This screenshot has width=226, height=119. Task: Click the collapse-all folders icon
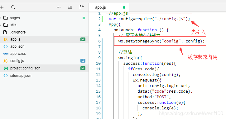click(70, 7)
